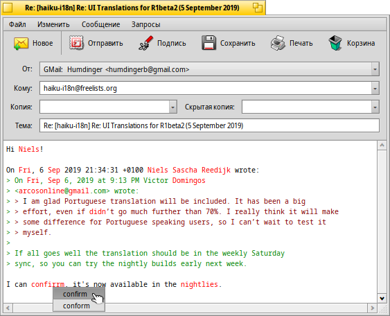Viewport: 390px width, 316px height.
Task: Expand the hidden copy (Скрытая копия) dropdown
Action: tap(375, 107)
